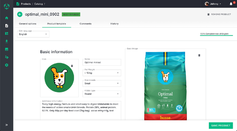The width and height of the screenshot is (237, 131).
Task: Click the green back arrow button
Action: 20,14
